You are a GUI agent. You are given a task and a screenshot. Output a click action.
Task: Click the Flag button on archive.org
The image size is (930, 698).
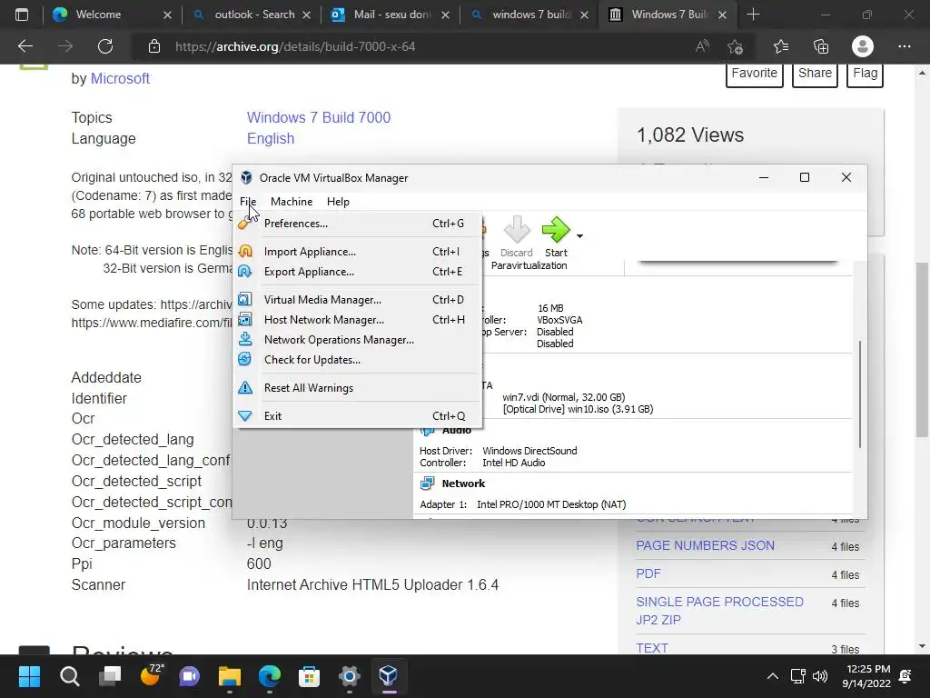(x=865, y=74)
